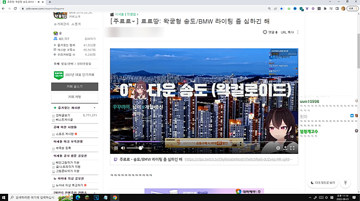Click the purple V extension icon
This screenshot has height=201, width=360.
[x=307, y=9]
